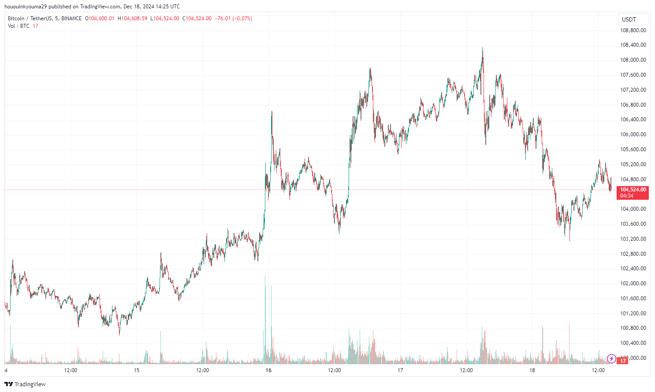Click the 108,800.00 price axis label
The width and height of the screenshot is (655, 392).
point(633,30)
